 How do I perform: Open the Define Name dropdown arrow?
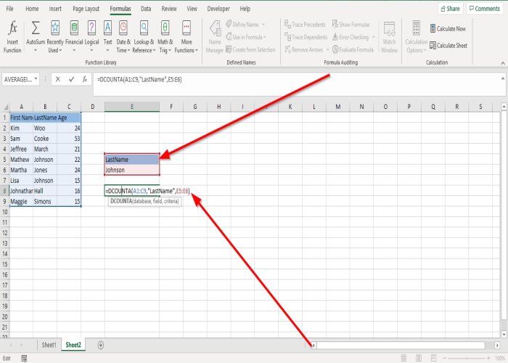[x=263, y=24]
